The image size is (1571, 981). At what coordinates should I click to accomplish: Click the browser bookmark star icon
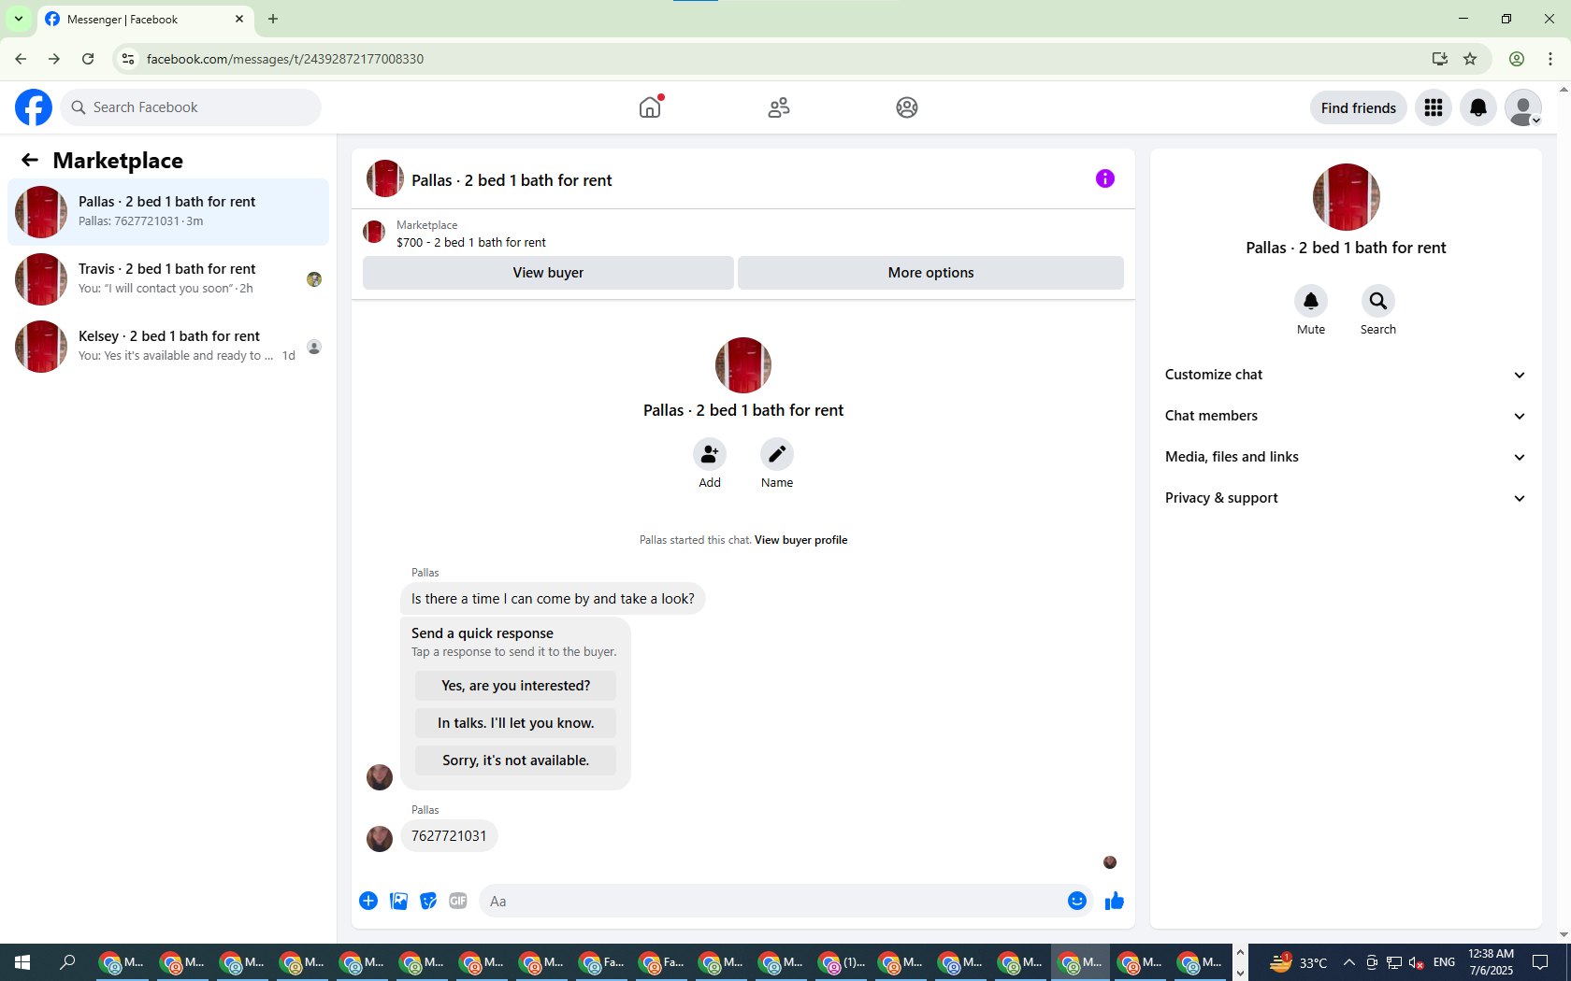(x=1470, y=59)
